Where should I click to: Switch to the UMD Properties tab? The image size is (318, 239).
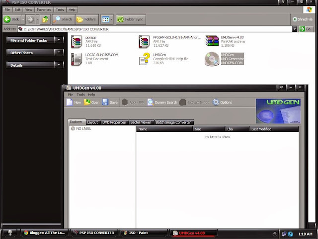tap(114, 122)
